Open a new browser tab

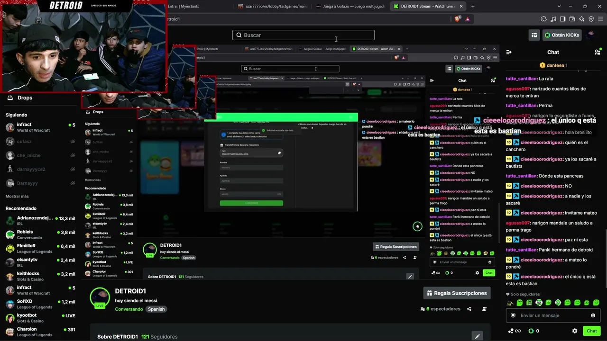pos(473,6)
